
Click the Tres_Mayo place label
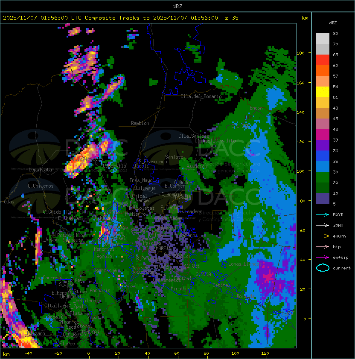[141, 180]
